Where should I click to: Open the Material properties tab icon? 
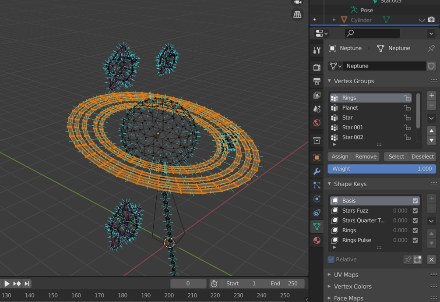point(317,241)
